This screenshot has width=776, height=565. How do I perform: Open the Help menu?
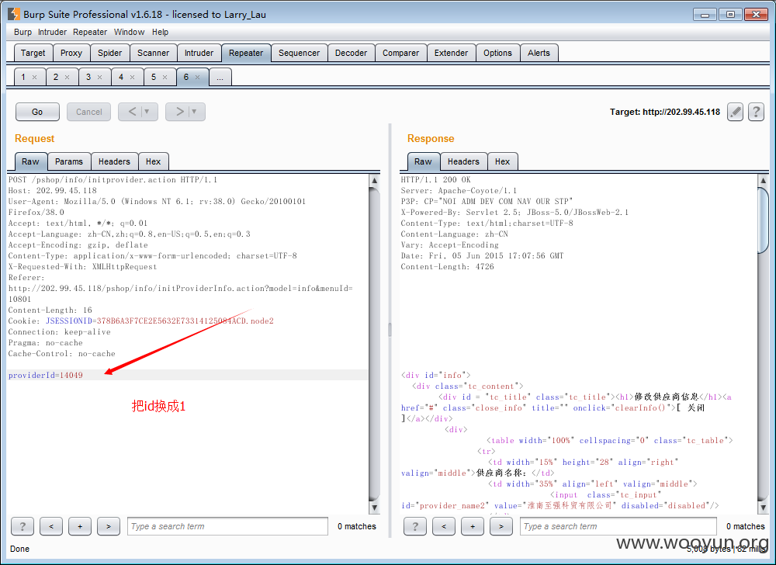coord(160,32)
